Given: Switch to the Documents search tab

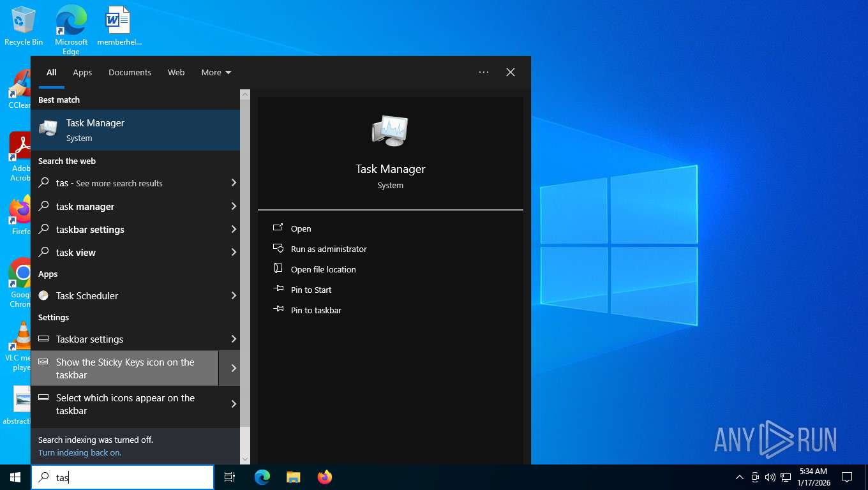Looking at the screenshot, I should 130,72.
